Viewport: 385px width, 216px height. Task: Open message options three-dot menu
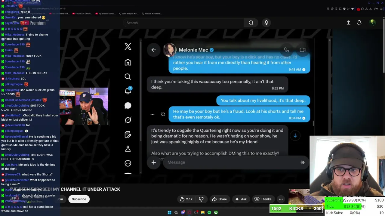click(152, 114)
